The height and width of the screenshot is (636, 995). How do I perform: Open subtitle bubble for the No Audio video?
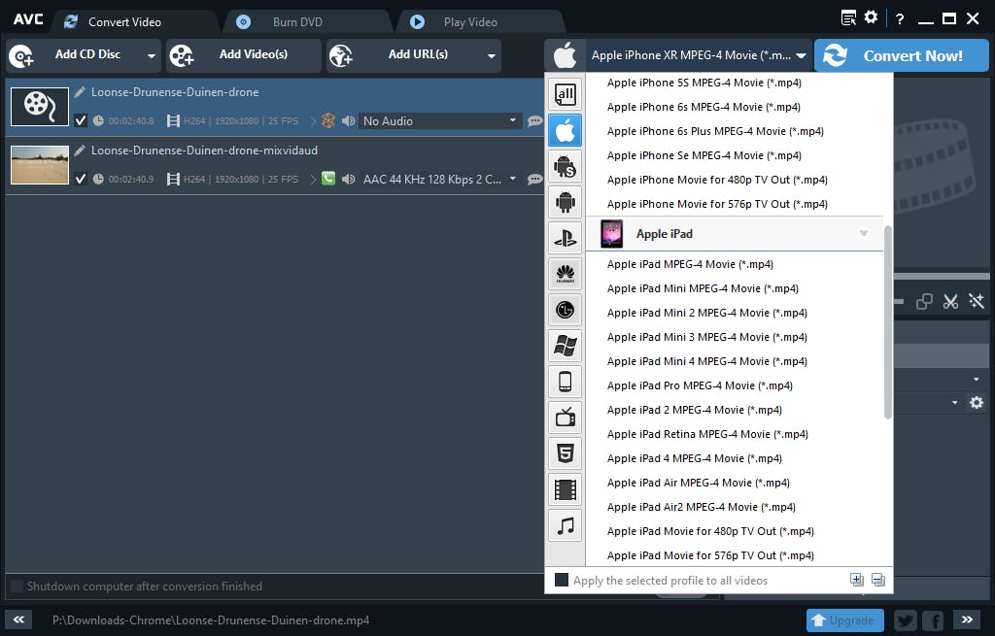535,120
